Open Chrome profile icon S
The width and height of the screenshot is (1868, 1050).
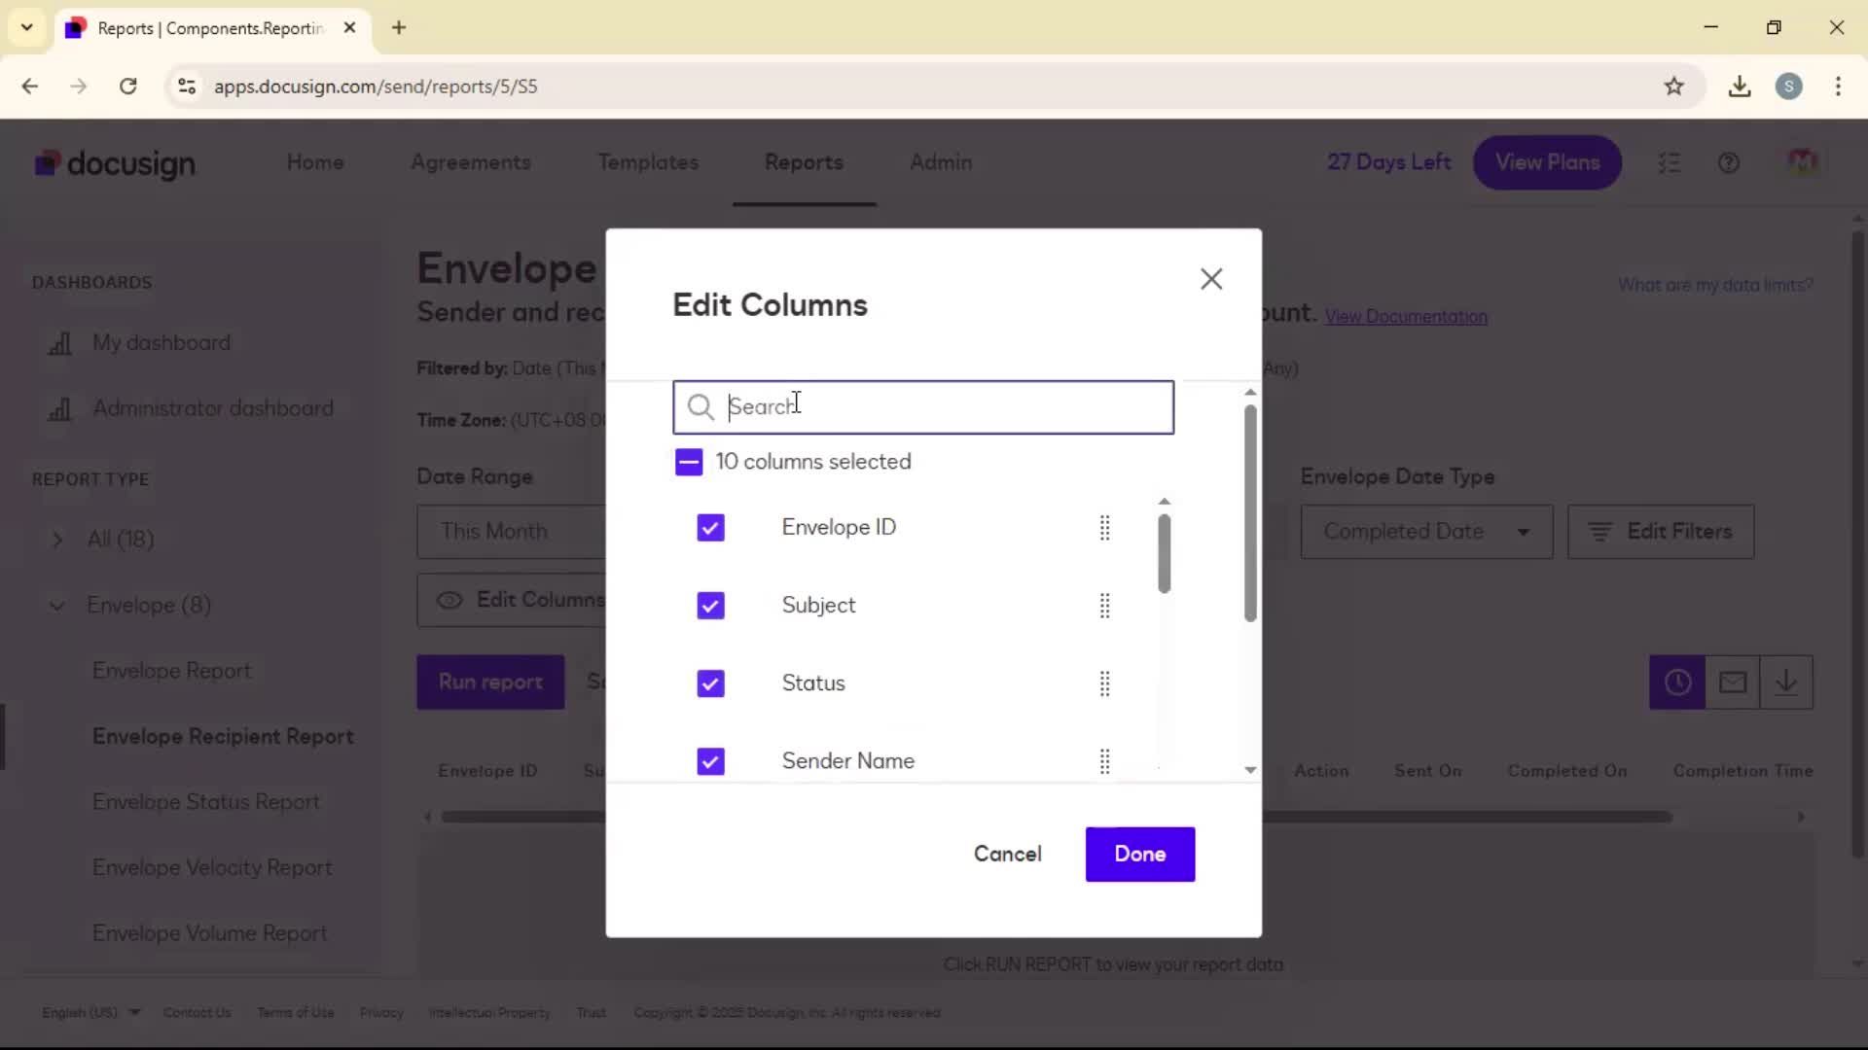click(1788, 86)
